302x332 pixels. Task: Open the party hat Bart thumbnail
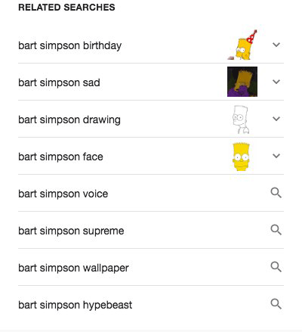[242, 45]
